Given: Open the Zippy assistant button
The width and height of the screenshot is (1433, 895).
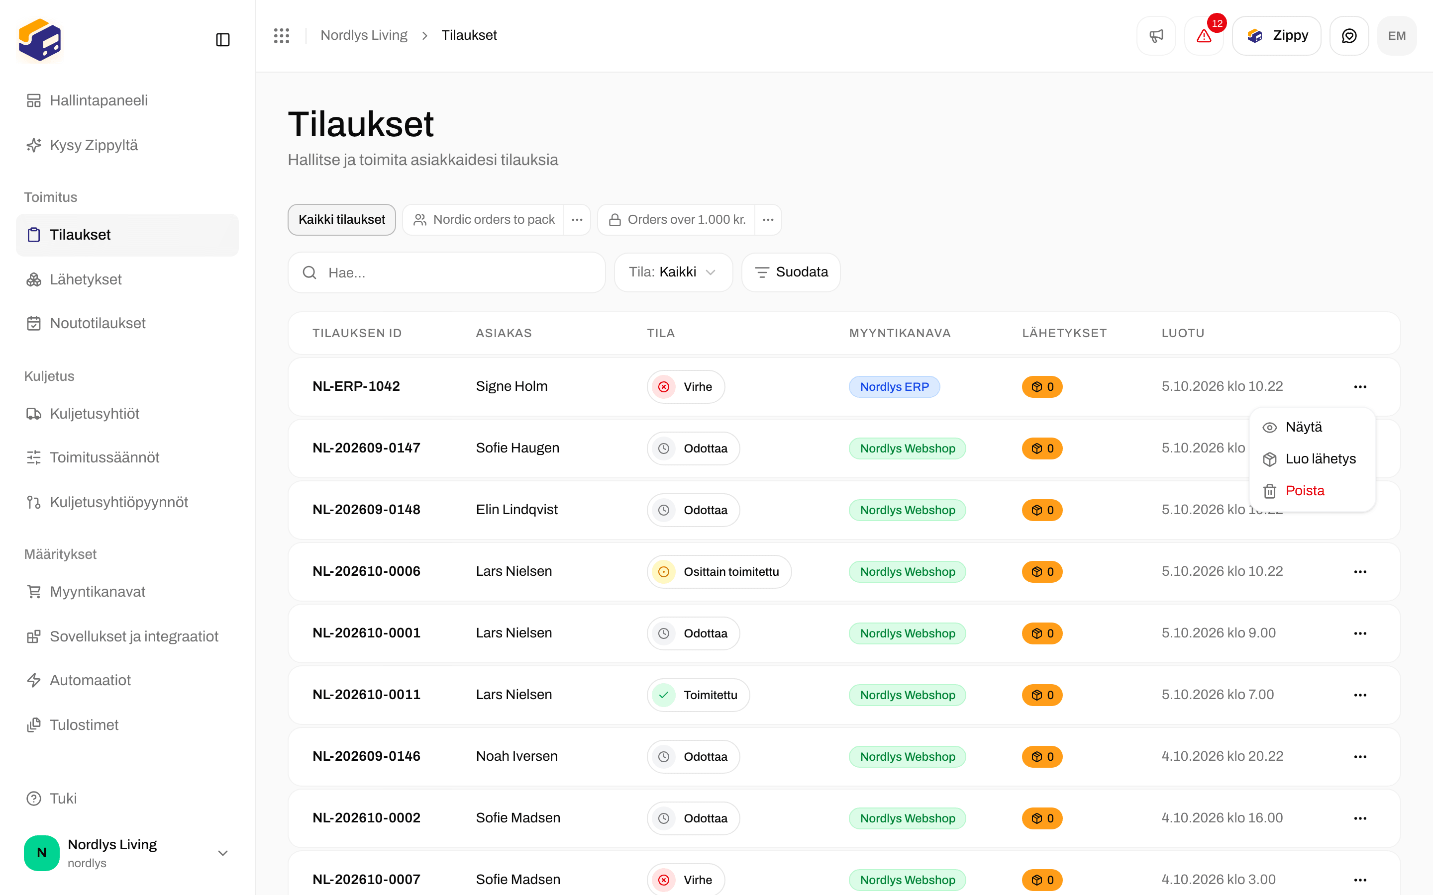Looking at the screenshot, I should (1277, 35).
